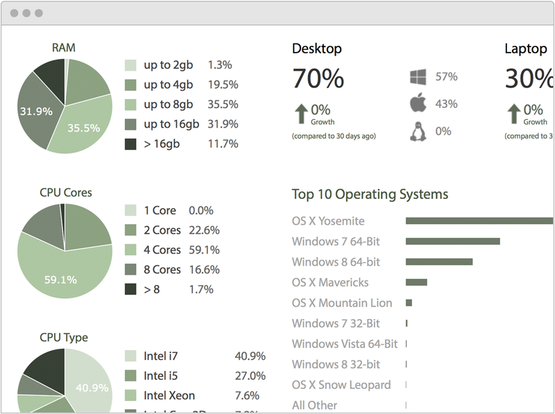Click the 'OS X Mountain Lion' label
This screenshot has height=414, width=555.
pyautogui.click(x=342, y=303)
